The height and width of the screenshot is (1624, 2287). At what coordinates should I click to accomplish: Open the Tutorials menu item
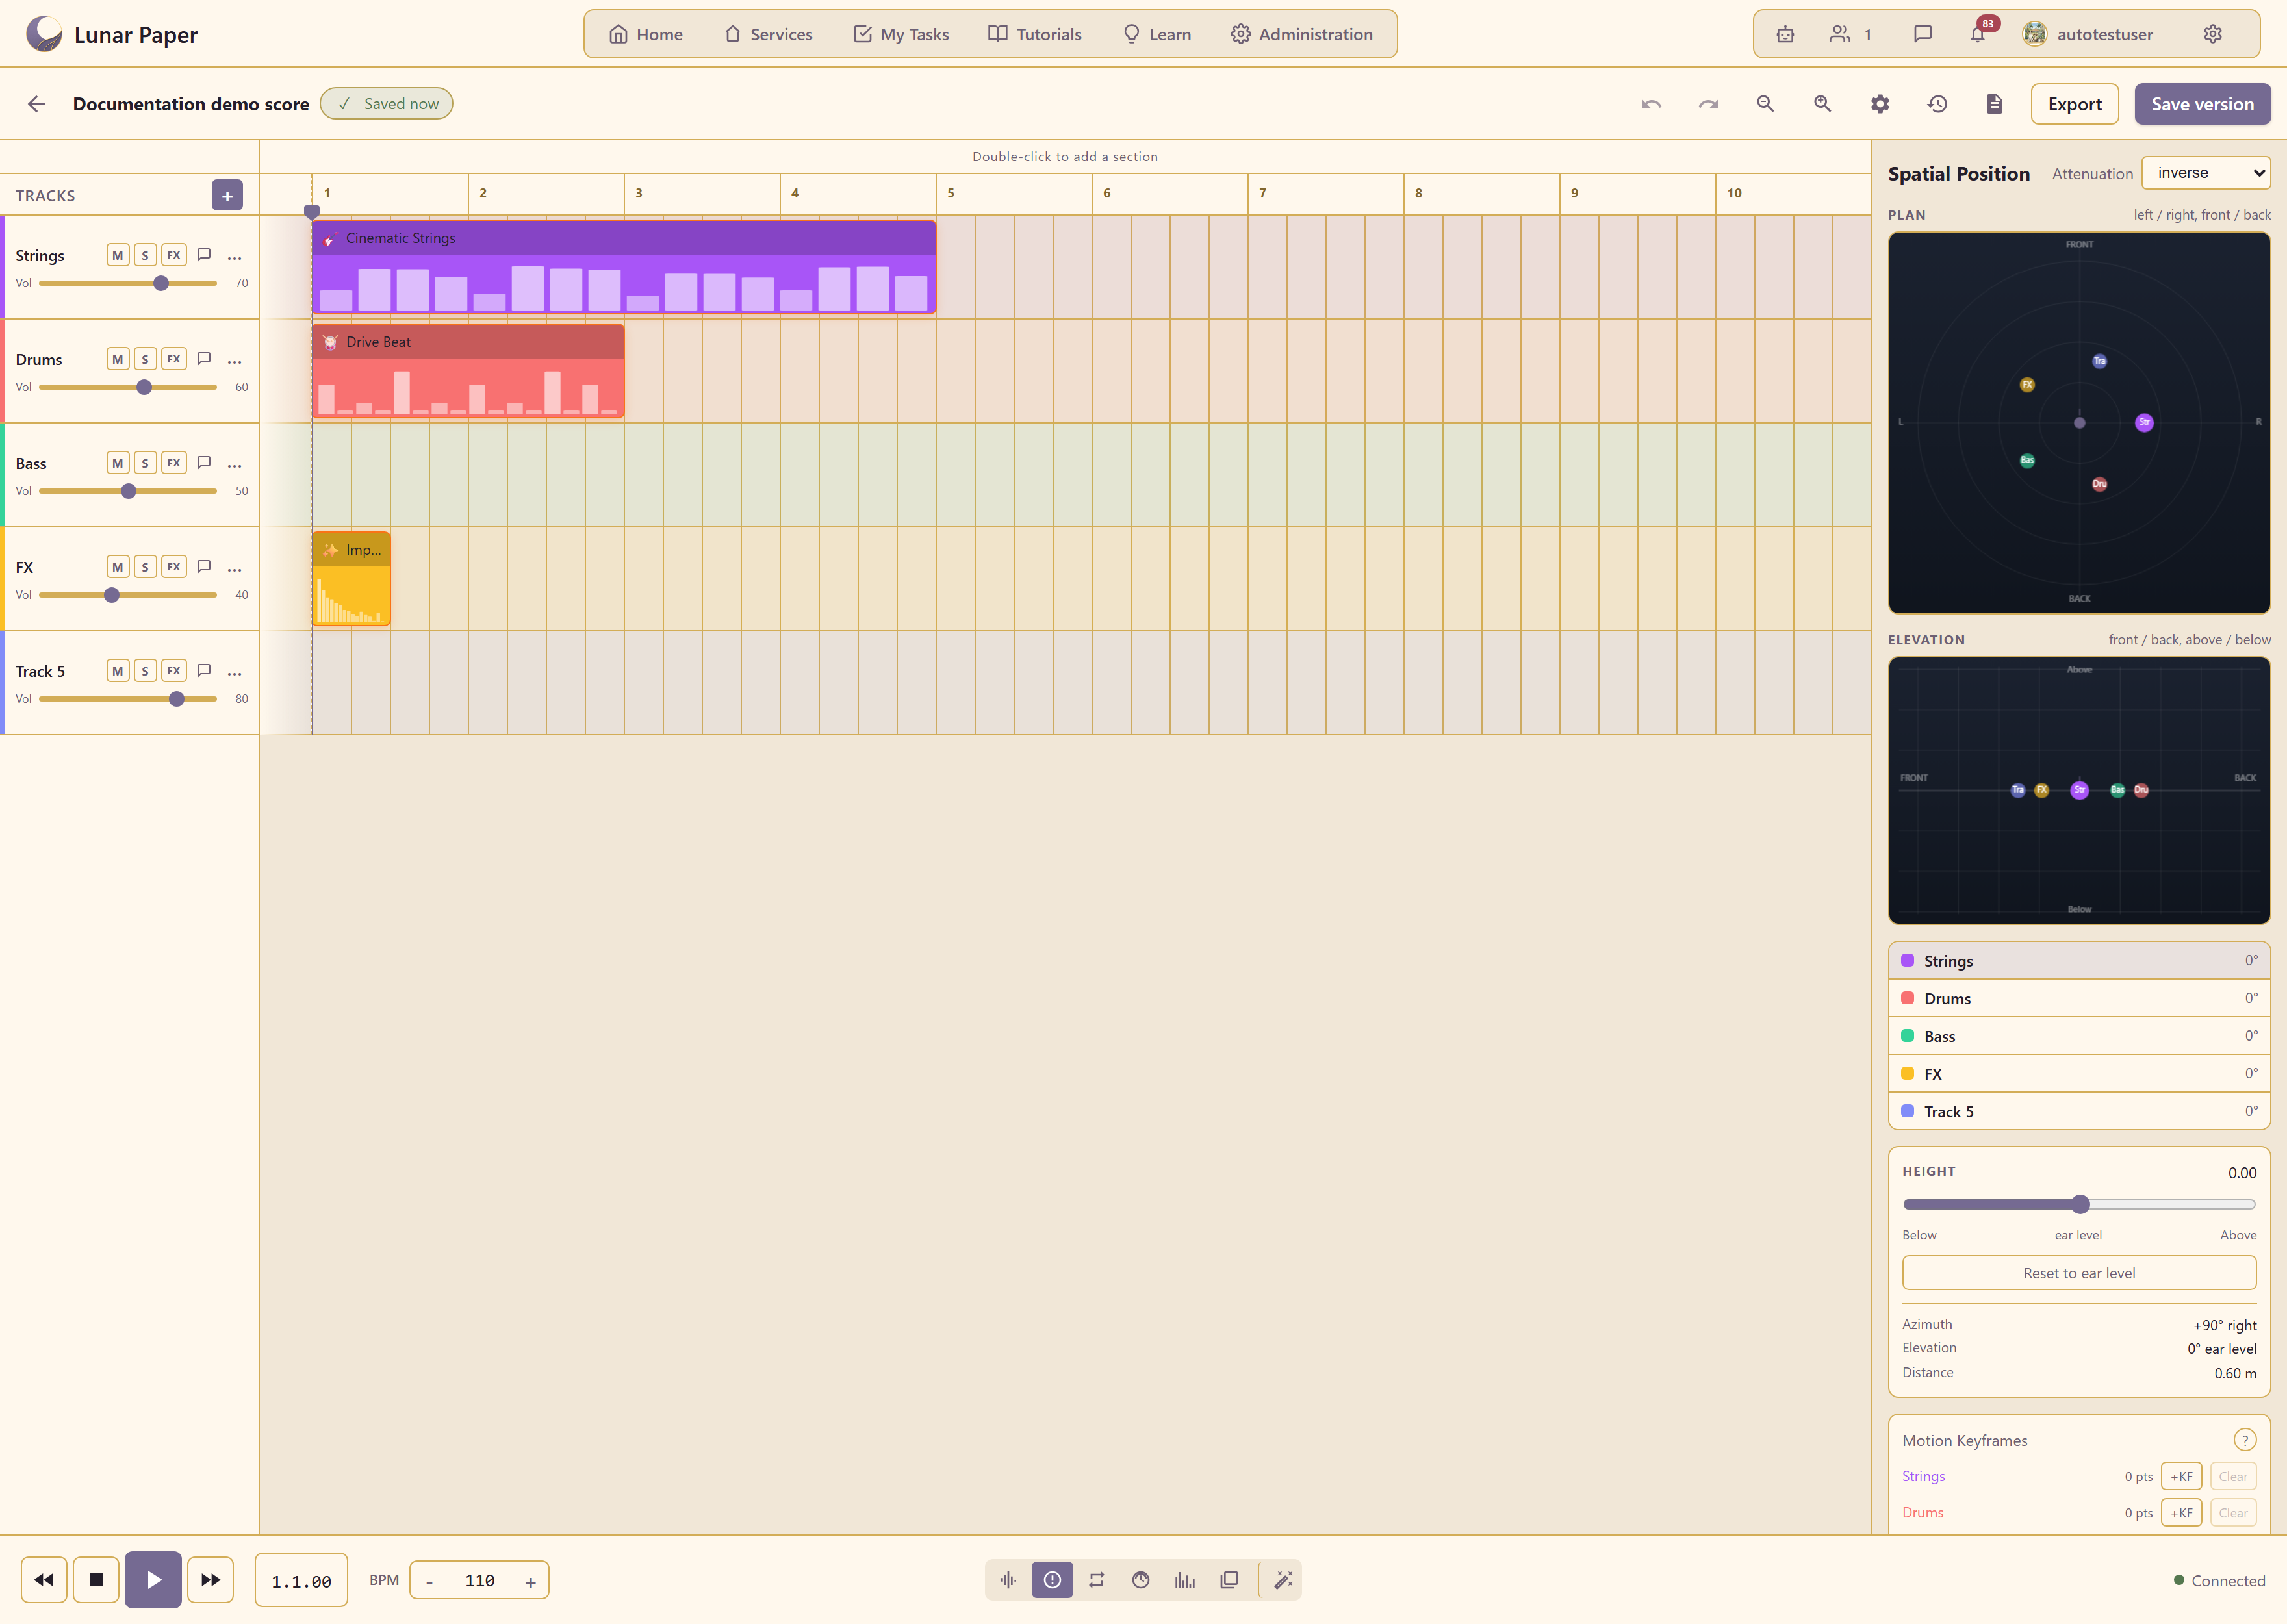tap(1035, 34)
